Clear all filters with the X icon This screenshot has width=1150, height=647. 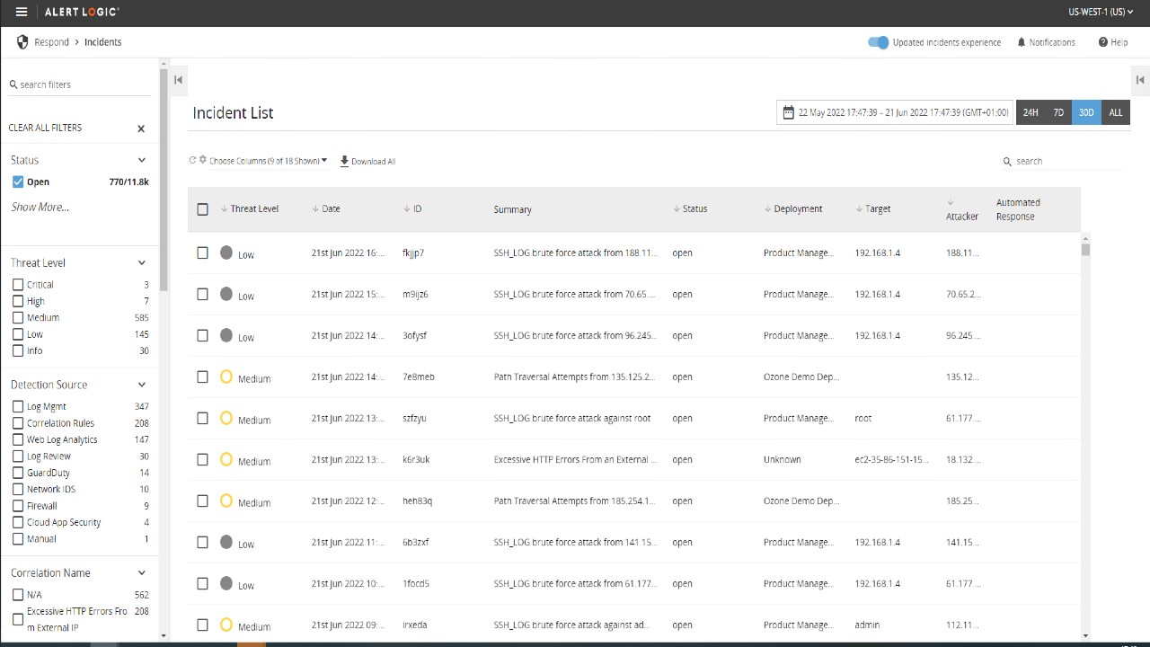141,129
